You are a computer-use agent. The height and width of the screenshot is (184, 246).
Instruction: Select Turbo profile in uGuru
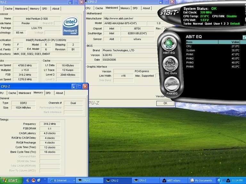(187, 24)
